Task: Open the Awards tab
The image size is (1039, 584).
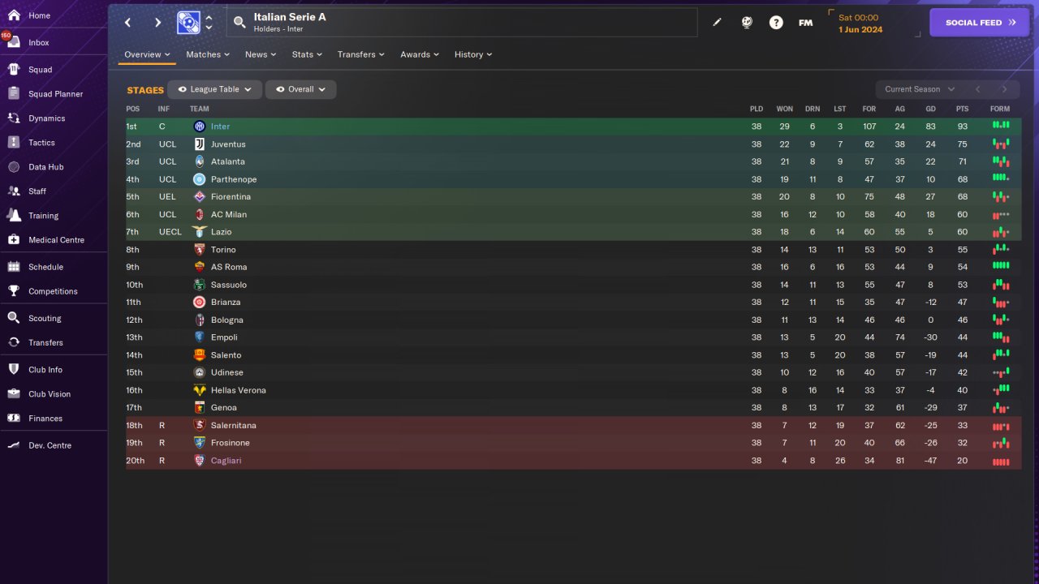Action: pyautogui.click(x=420, y=54)
